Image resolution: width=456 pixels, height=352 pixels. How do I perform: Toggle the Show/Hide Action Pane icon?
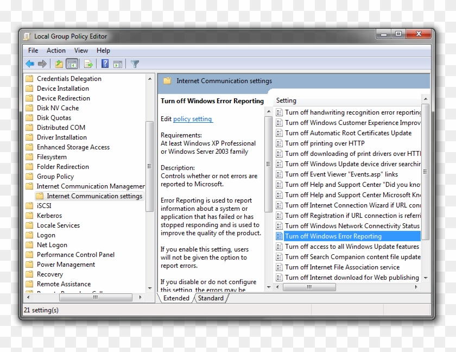[x=118, y=64]
